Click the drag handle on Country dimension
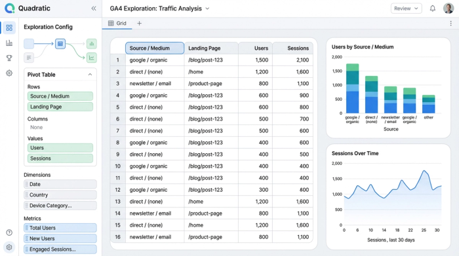 pos(27,195)
